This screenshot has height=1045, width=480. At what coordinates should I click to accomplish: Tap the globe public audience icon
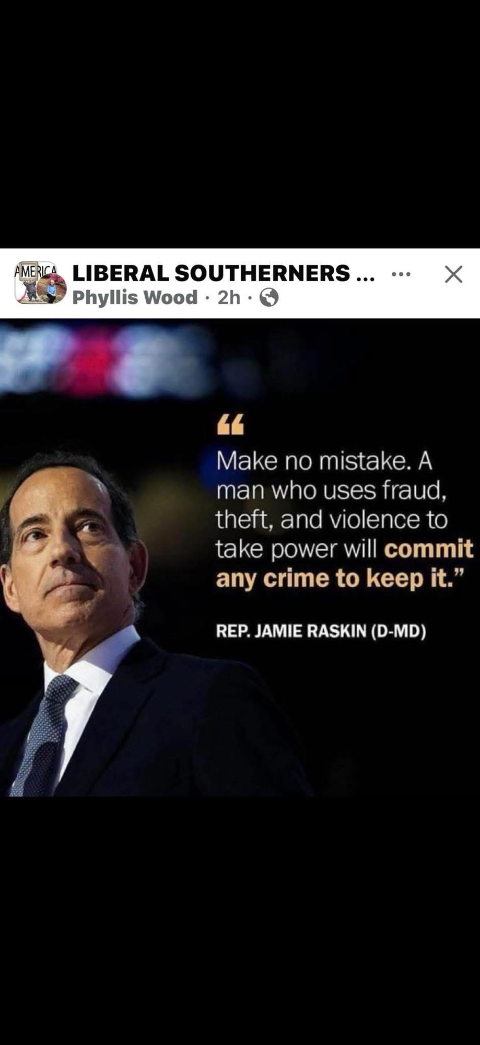tap(269, 298)
